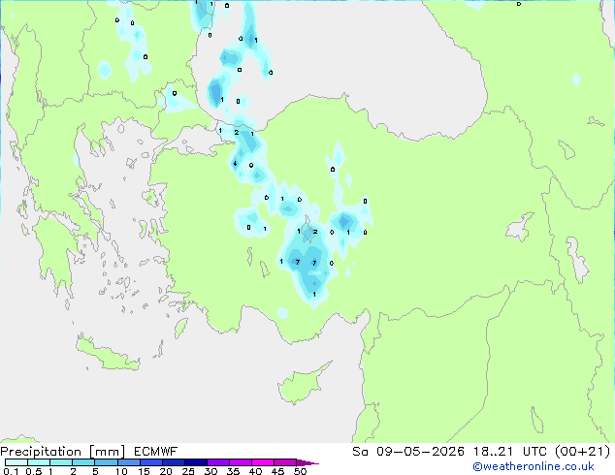Click the '(00+21)' forecast offset text

[x=583, y=452]
